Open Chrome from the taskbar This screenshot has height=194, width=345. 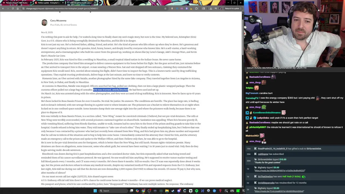tap(143, 191)
